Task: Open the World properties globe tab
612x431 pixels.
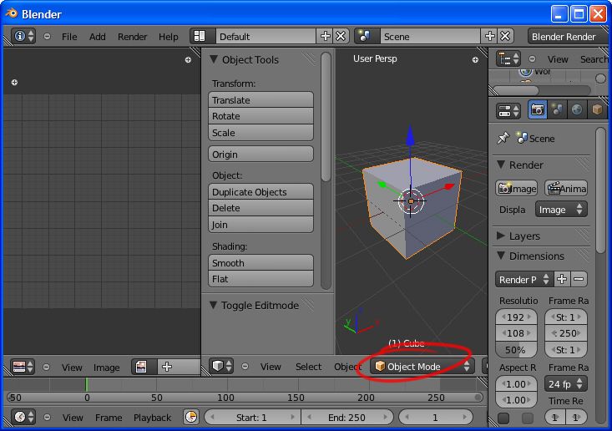Action: [x=577, y=109]
